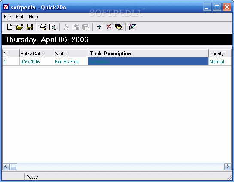Minimize the Quick2Do window
The height and width of the screenshot is (182, 234).
pos(207,7)
